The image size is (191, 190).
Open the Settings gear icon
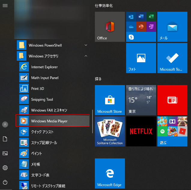[x=5, y=168]
